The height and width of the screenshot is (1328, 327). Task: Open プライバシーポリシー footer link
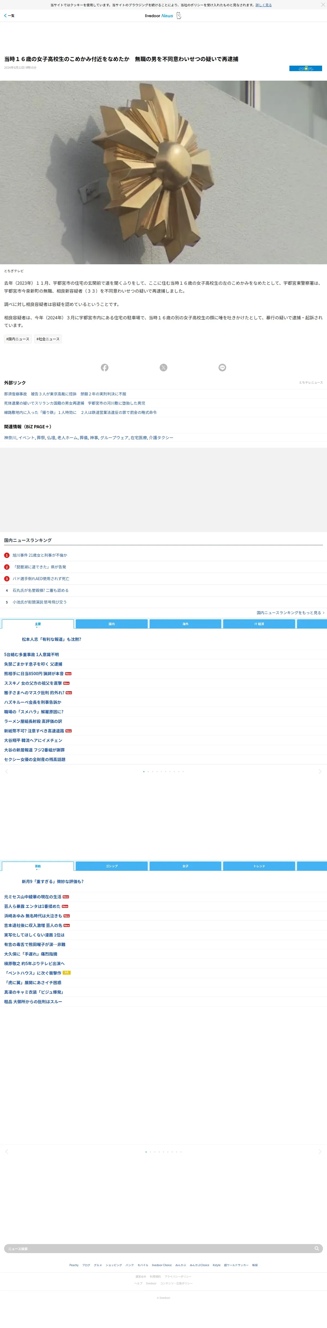178,1277
